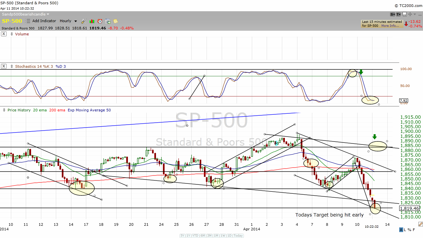Click the Price History label
The image size is (423, 238).
(19, 110)
